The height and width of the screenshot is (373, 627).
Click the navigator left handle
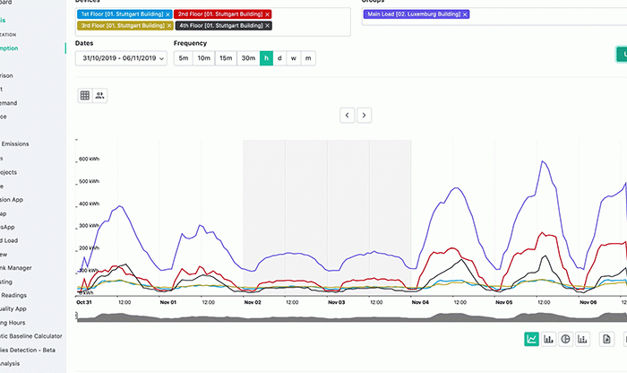click(76, 316)
